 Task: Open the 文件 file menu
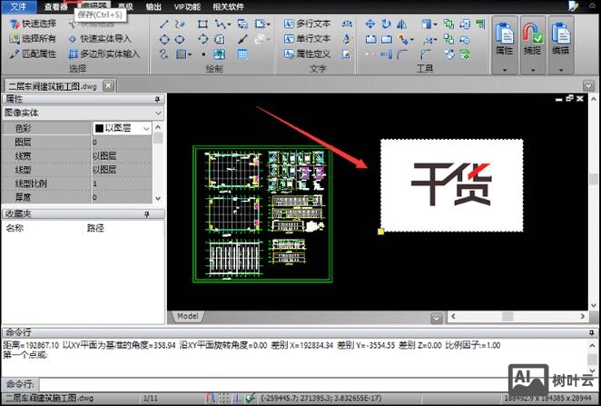point(19,6)
